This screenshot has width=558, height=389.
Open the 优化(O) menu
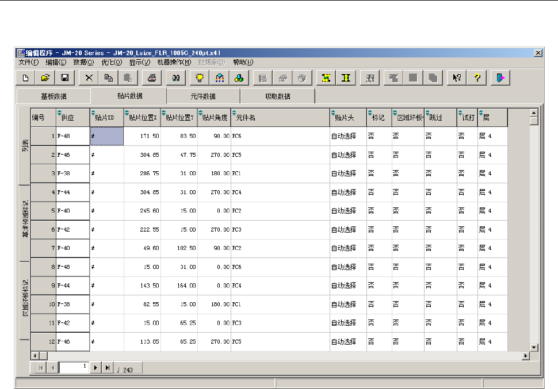pos(111,62)
